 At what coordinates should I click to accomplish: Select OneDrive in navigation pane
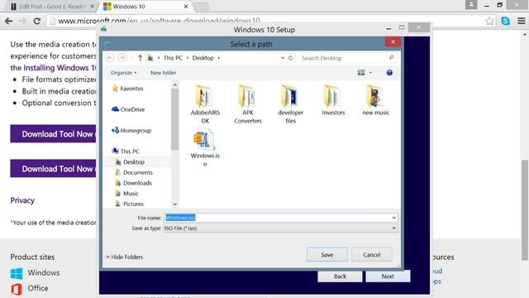coord(128,109)
